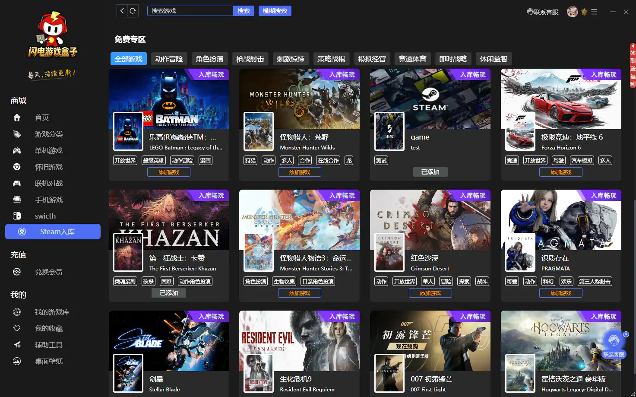Viewport: 636px width, 397px height.
Task: Click the 日系角色扮演 tag under Monster Hunter Stories
Action: pos(318,281)
